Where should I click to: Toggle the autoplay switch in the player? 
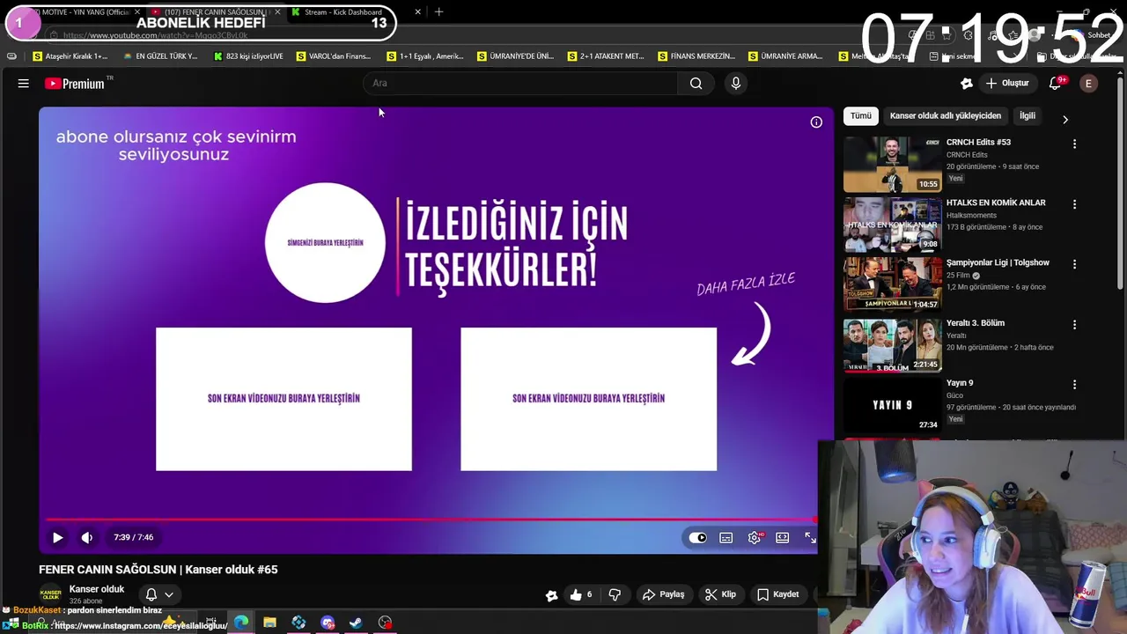pyautogui.click(x=697, y=537)
